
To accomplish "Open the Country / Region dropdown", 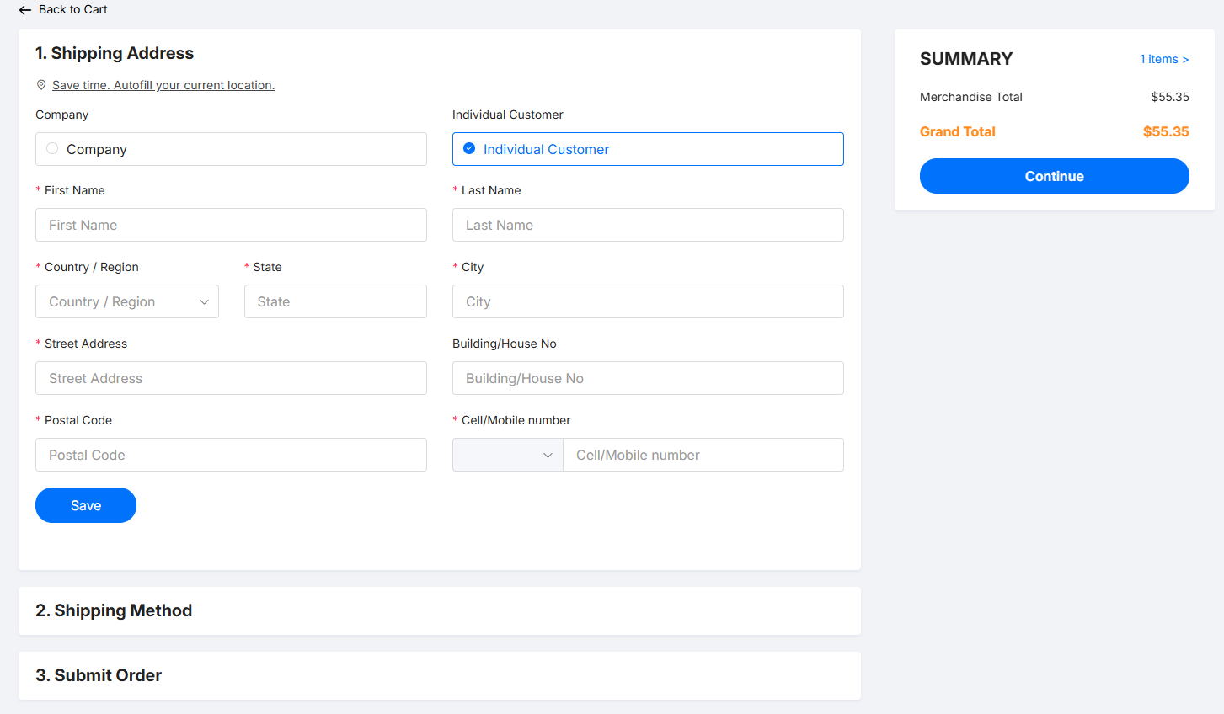I will pos(126,301).
